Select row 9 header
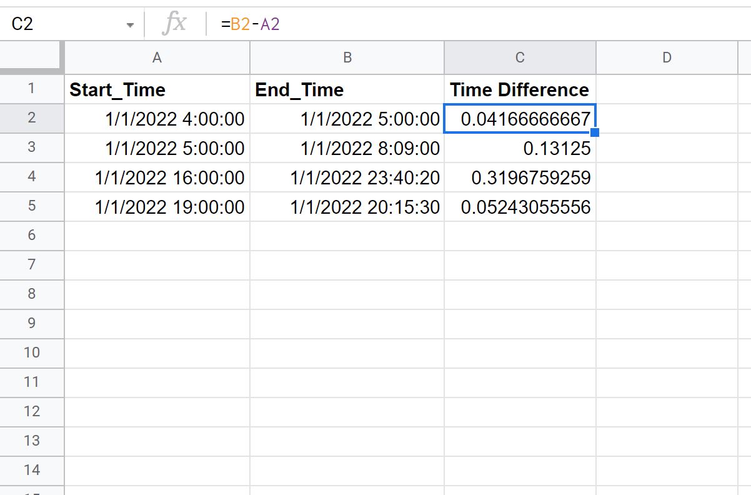 (32, 324)
